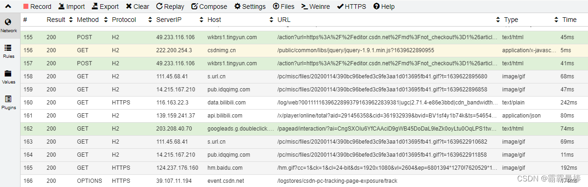Sort by the ServerIP column arrows

point(201,20)
